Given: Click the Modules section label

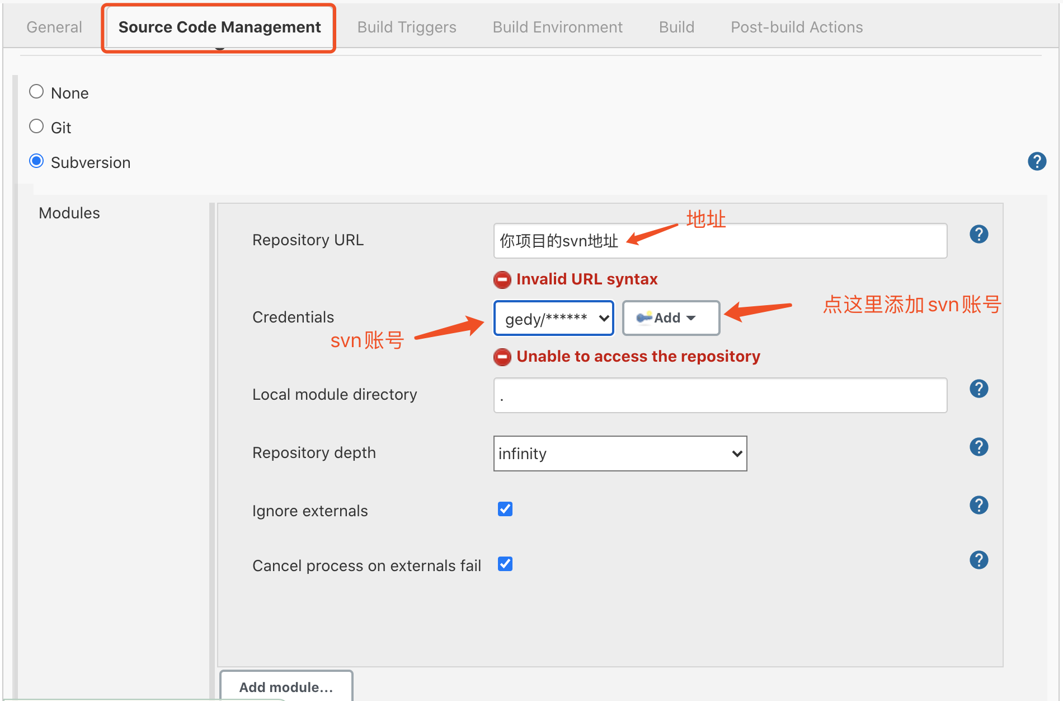Looking at the screenshot, I should click(69, 213).
